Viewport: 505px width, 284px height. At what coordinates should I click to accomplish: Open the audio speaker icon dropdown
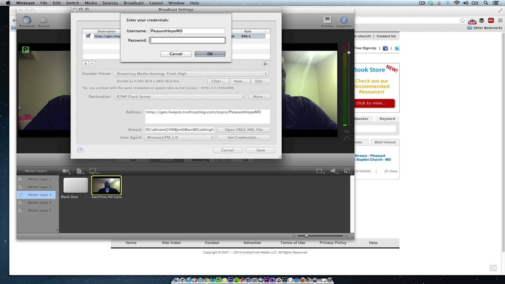[x=334, y=171]
